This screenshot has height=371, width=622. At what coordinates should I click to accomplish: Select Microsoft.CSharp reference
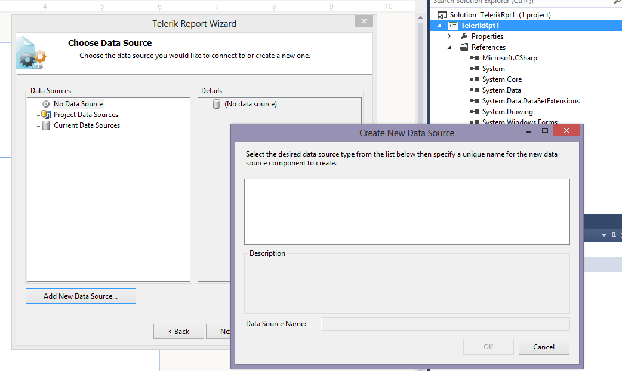tap(509, 57)
